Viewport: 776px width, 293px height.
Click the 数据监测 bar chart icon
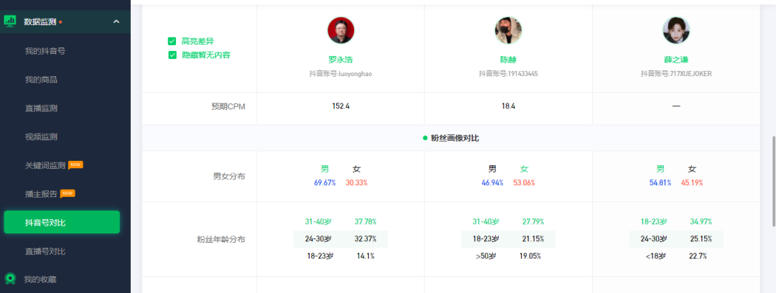click(9, 22)
